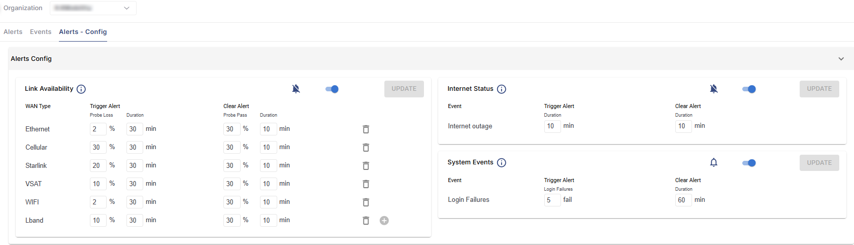Click the muted bell icon for Link Availability
Viewport: 854px width, 245px height.
[296, 89]
